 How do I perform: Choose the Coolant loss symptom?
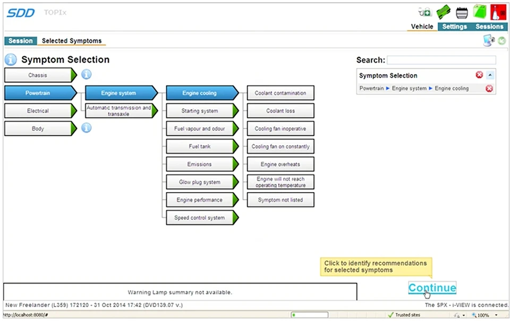pos(280,111)
